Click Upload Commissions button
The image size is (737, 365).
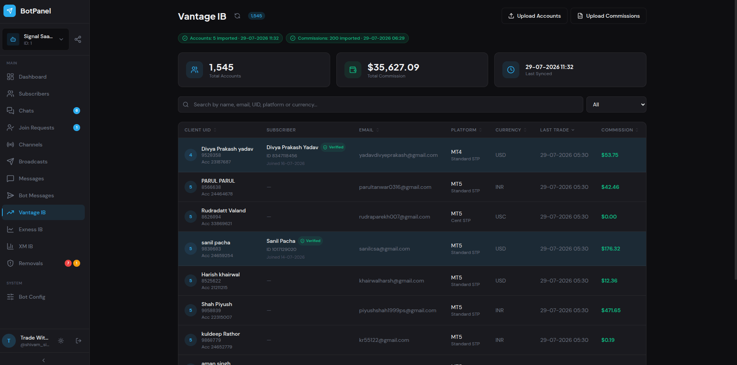coord(608,16)
